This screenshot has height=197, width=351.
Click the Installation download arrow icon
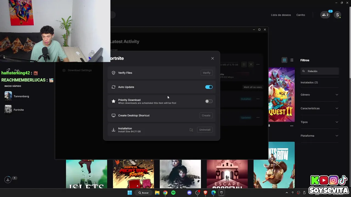pos(114,130)
